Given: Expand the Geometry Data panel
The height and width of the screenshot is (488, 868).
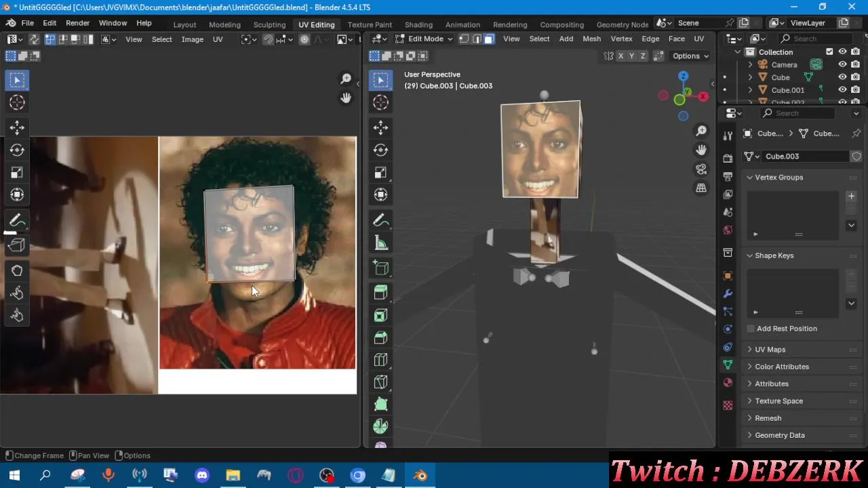Looking at the screenshot, I should [779, 435].
